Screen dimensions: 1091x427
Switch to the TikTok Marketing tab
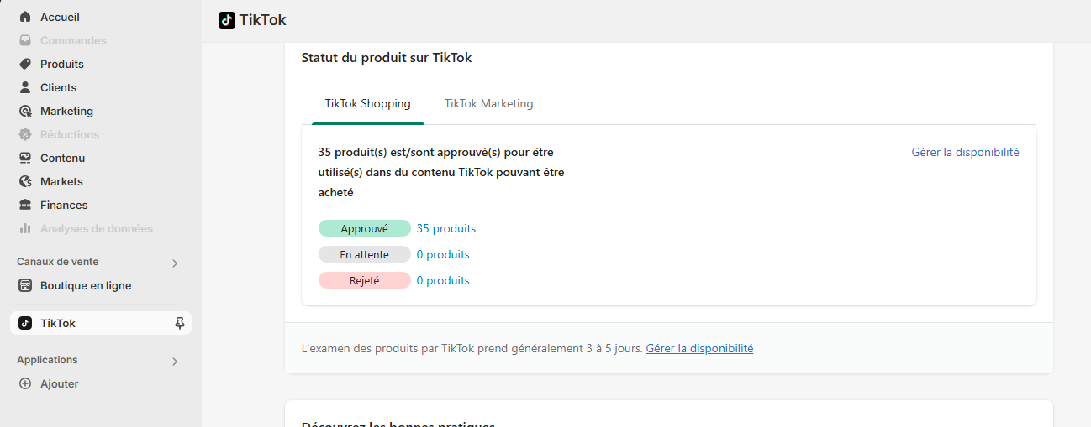(488, 104)
